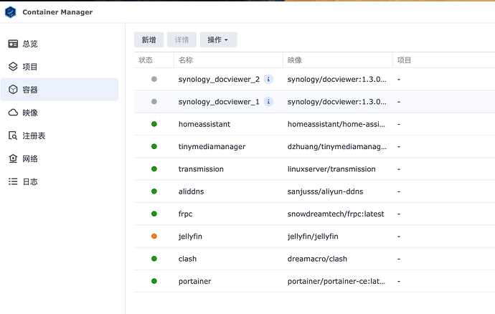Click image cell homeassistant/home-assi...
The image size is (495, 314).
click(336, 124)
